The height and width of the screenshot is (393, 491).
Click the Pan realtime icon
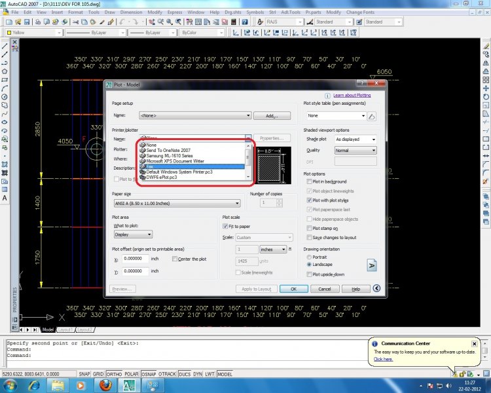pyautogui.click(x=152, y=22)
